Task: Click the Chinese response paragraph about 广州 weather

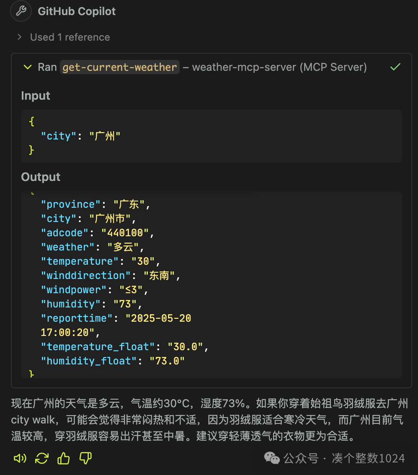Action: click(209, 420)
